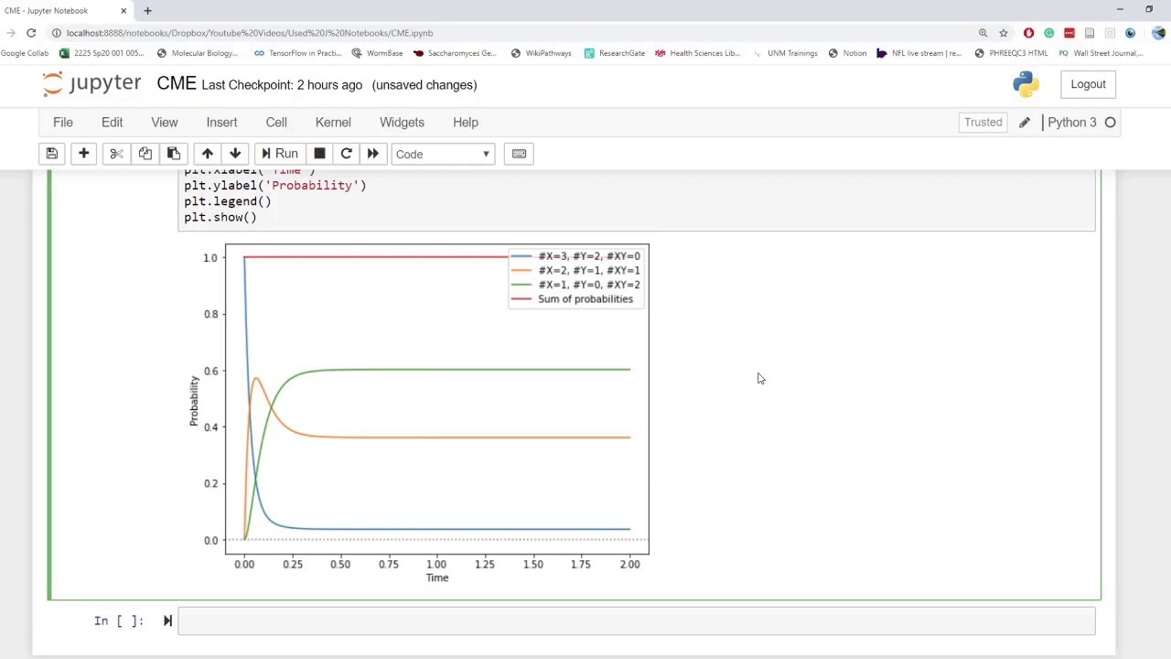Open the Help menu
Screen dimensions: 1171x659
click(466, 123)
